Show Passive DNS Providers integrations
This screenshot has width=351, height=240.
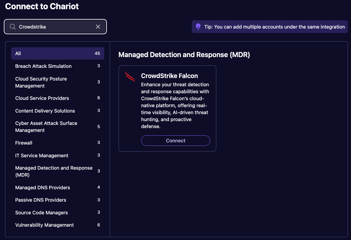tap(57, 200)
